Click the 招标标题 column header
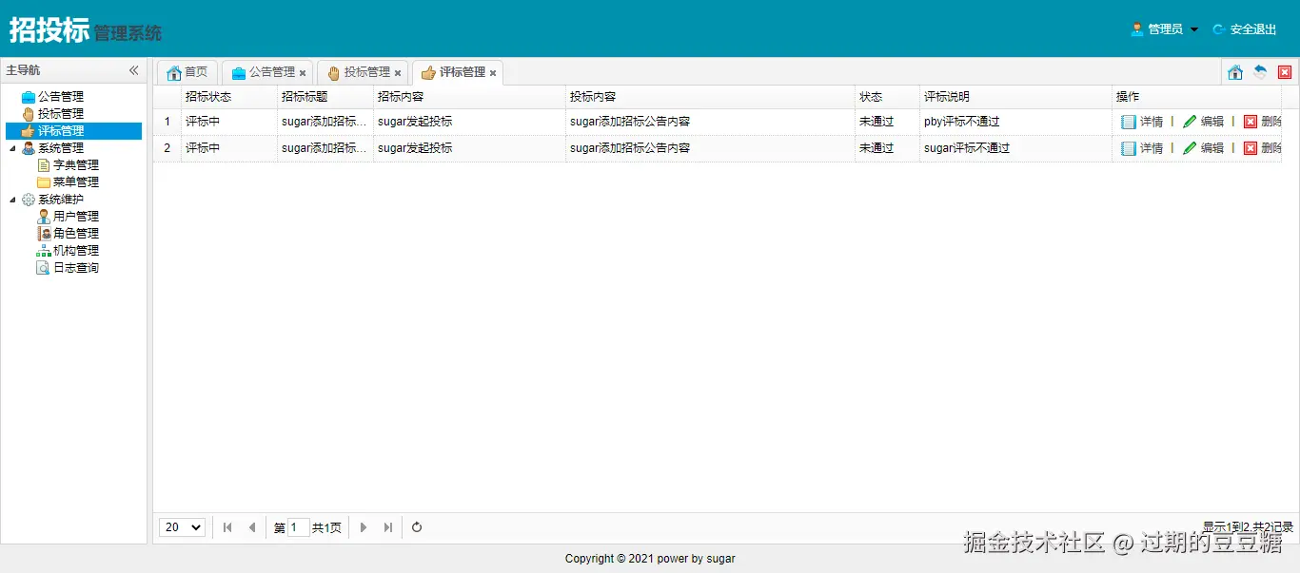The width and height of the screenshot is (1300, 573). (325, 97)
